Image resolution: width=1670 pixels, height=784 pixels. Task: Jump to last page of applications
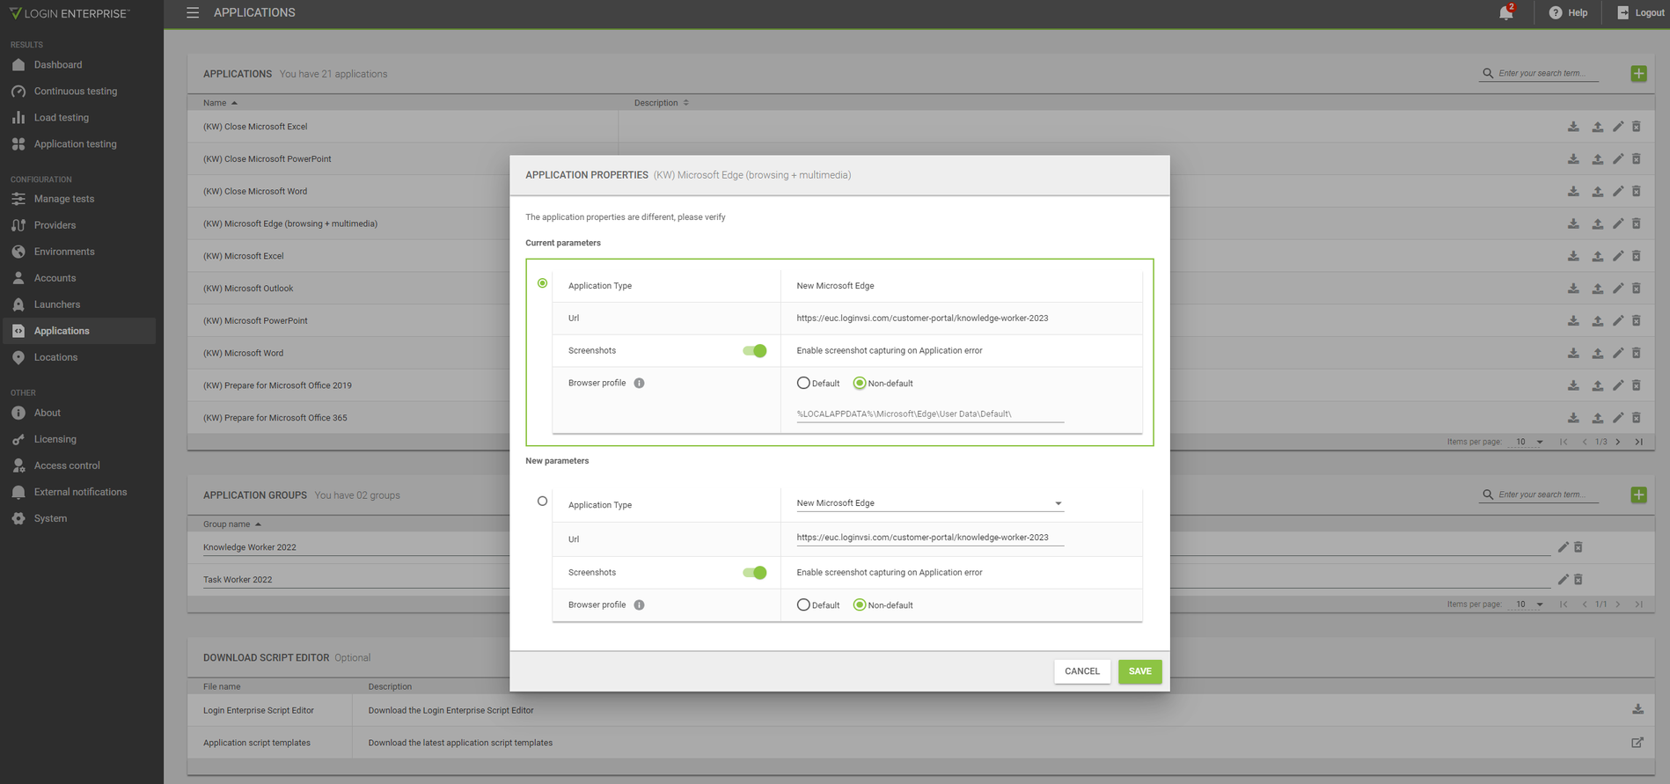(1638, 442)
